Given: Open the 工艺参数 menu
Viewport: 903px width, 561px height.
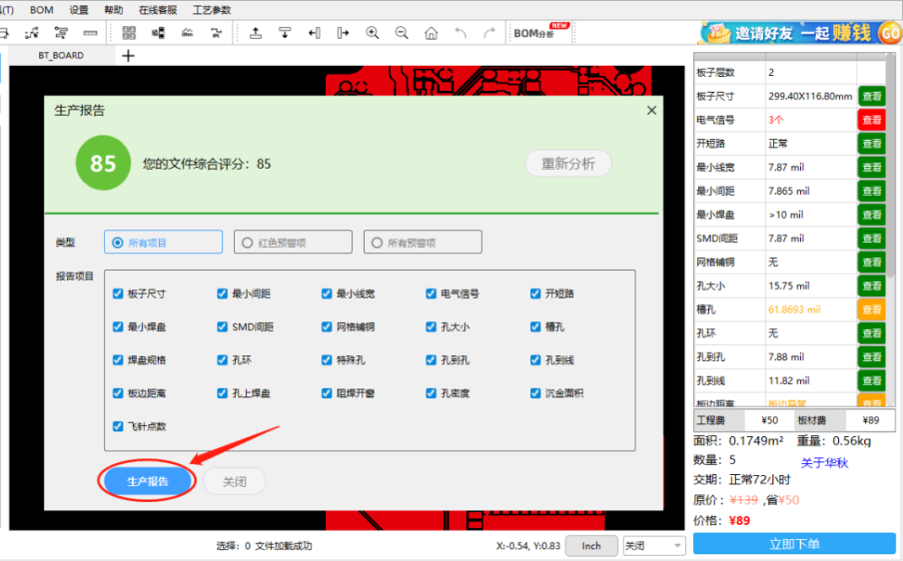Looking at the screenshot, I should [x=212, y=10].
